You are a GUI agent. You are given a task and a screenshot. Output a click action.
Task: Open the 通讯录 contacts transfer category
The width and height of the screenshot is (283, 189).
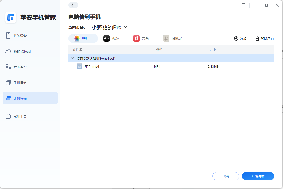[x=172, y=38]
